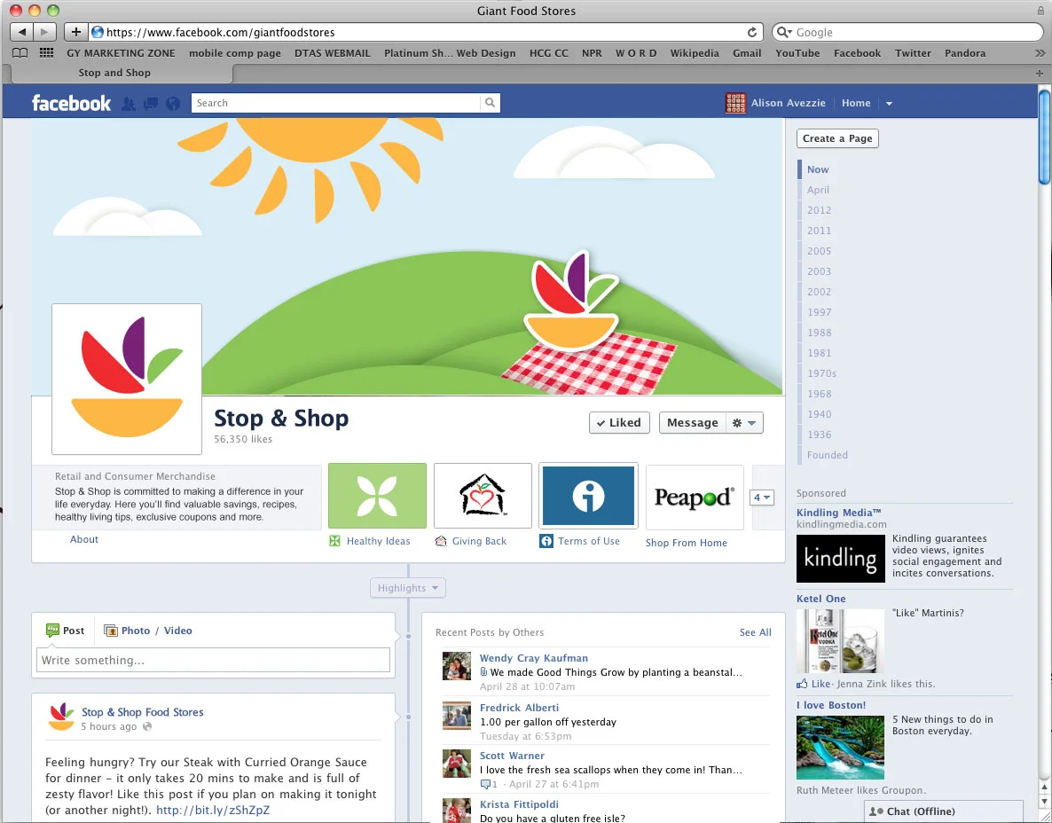Select the Healthy Ideas app icon
This screenshot has height=823, width=1052.
tap(377, 496)
